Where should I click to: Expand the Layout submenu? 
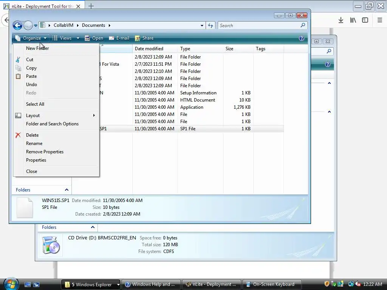56,116
